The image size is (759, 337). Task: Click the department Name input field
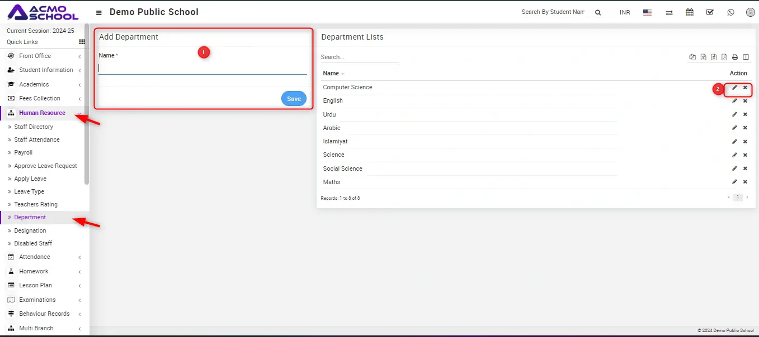coord(202,69)
